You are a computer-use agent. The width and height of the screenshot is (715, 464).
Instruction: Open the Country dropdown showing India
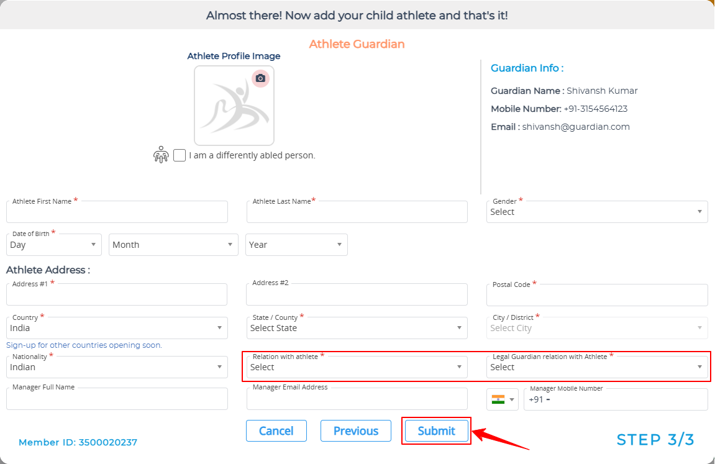(117, 328)
